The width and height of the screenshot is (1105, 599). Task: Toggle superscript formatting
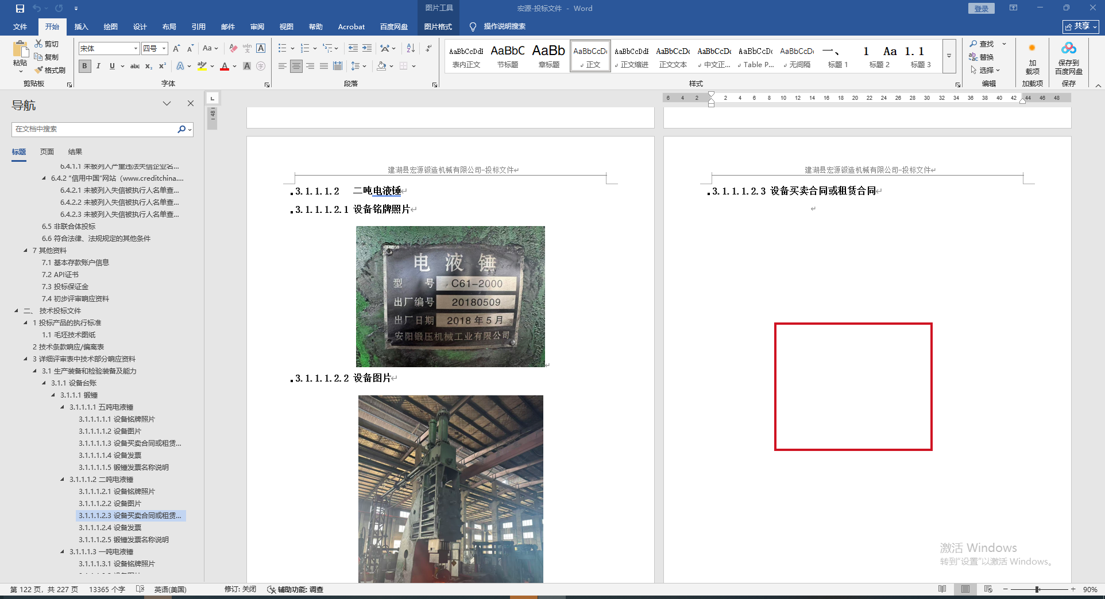[163, 66]
